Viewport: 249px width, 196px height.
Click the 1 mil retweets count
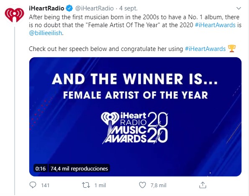100,185
